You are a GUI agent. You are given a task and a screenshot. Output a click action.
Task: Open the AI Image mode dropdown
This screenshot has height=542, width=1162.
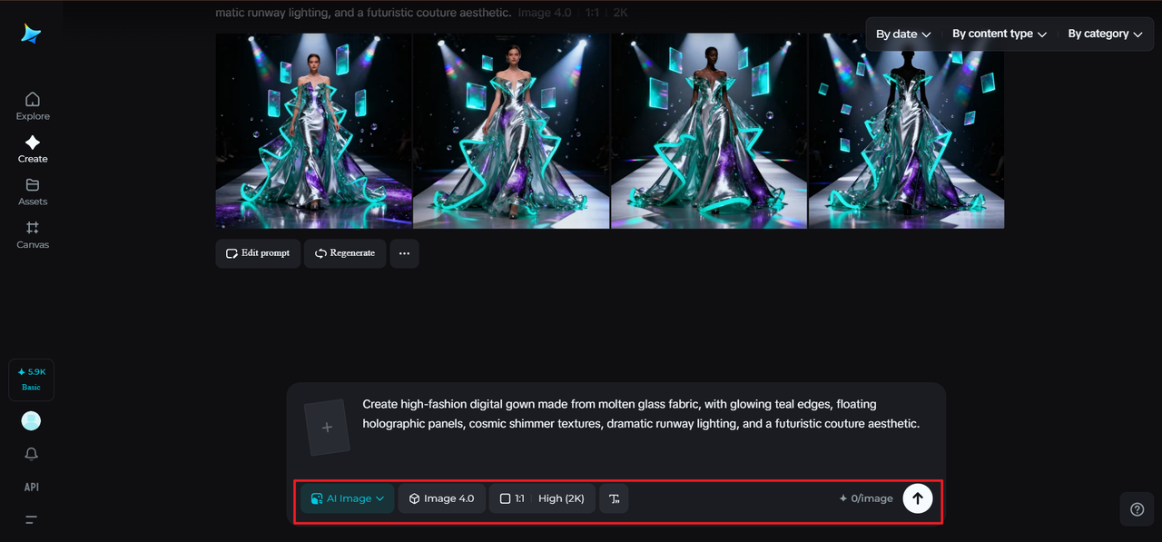pos(348,498)
